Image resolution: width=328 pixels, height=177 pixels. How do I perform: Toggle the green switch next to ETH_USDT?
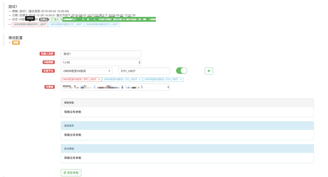pos(181,71)
